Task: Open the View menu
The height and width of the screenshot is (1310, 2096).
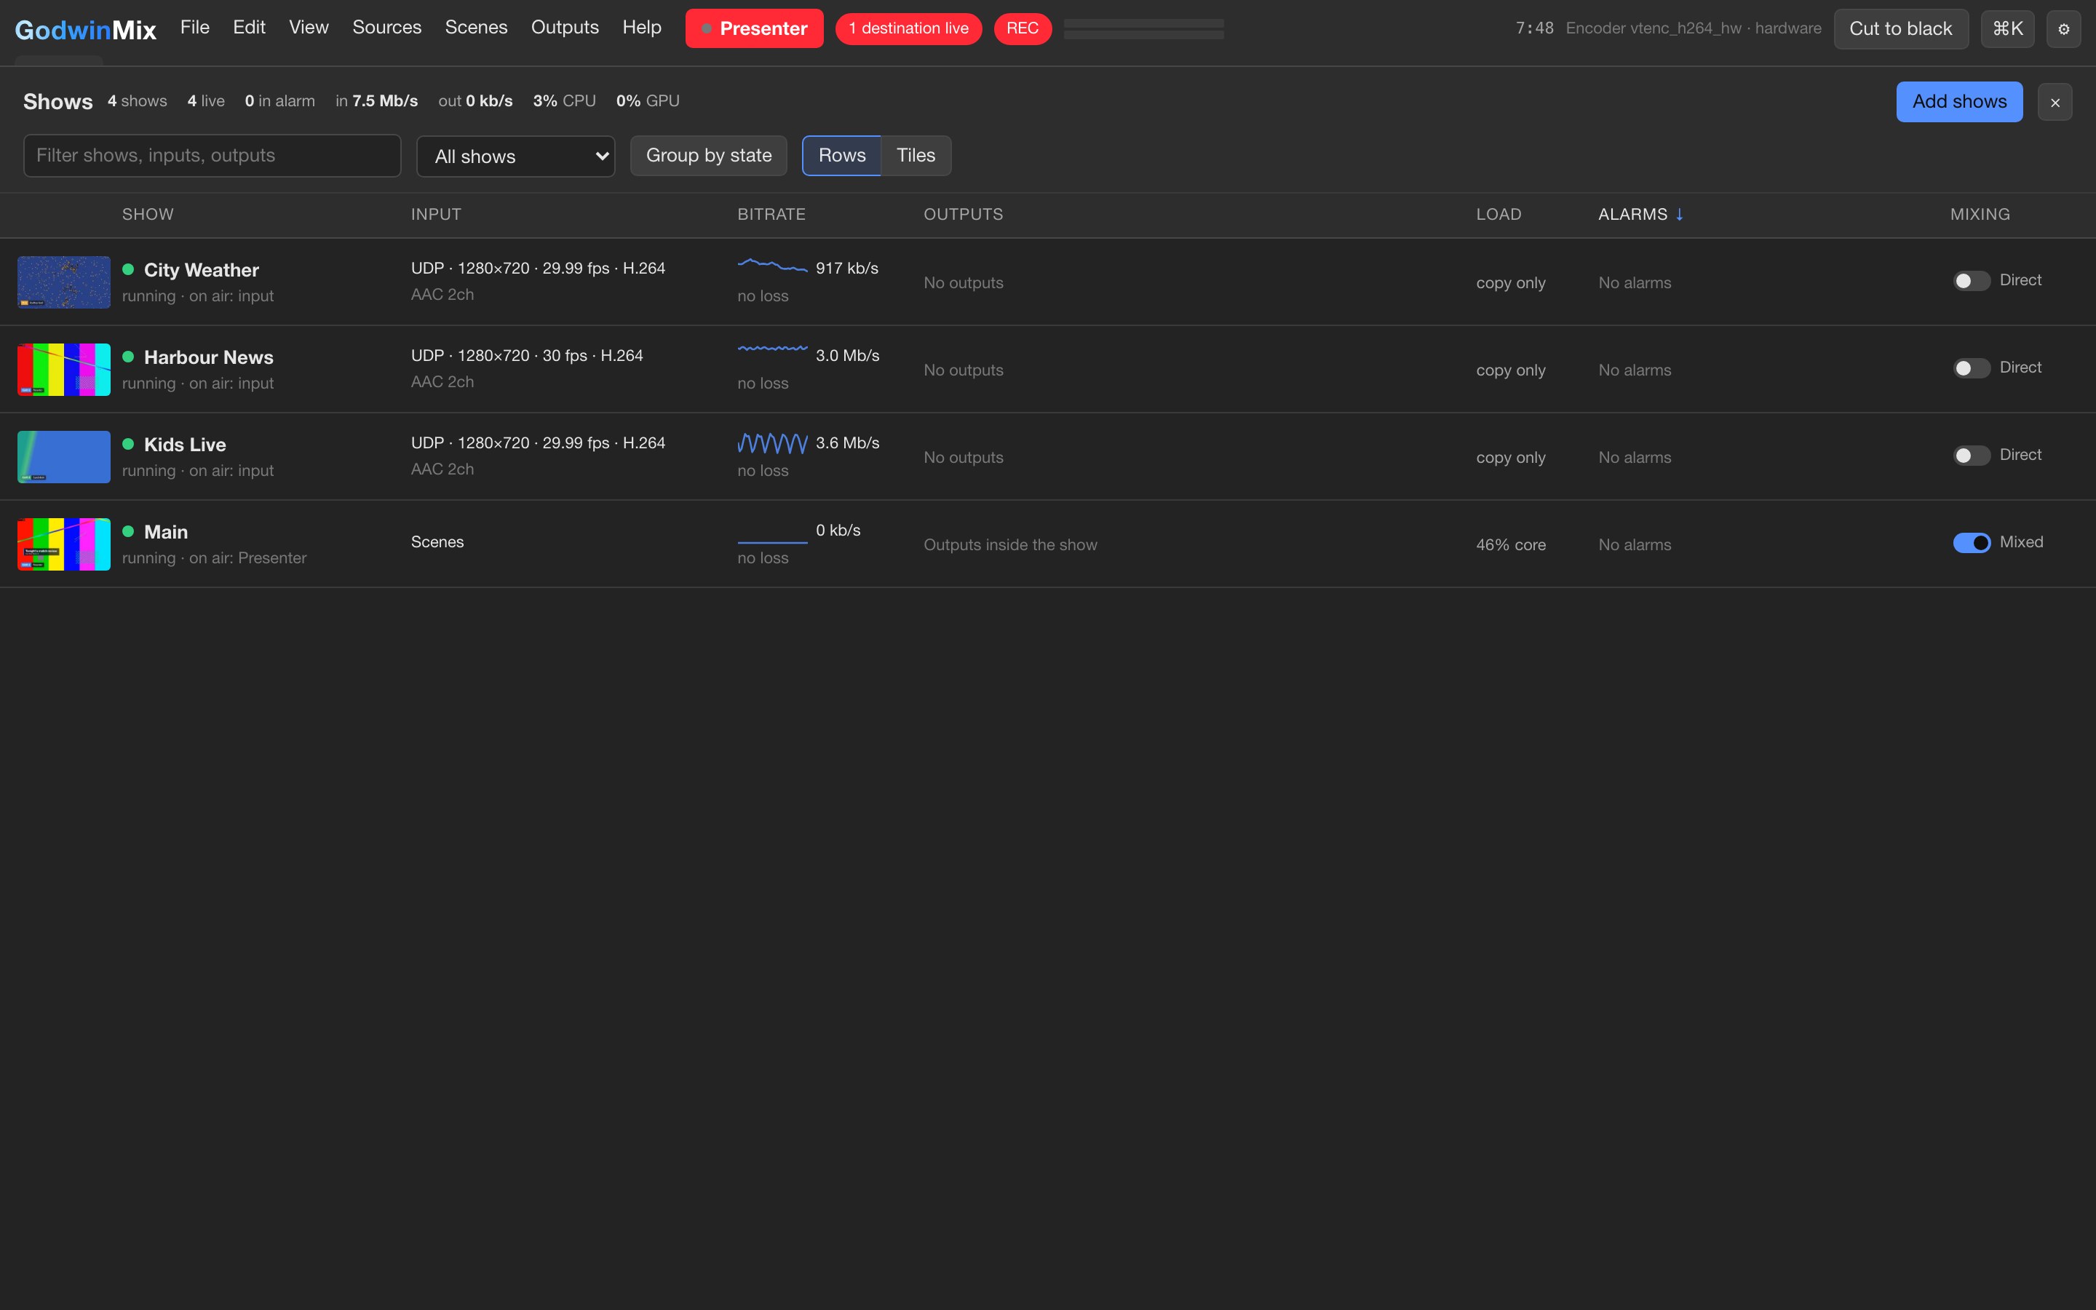Action: tap(309, 28)
